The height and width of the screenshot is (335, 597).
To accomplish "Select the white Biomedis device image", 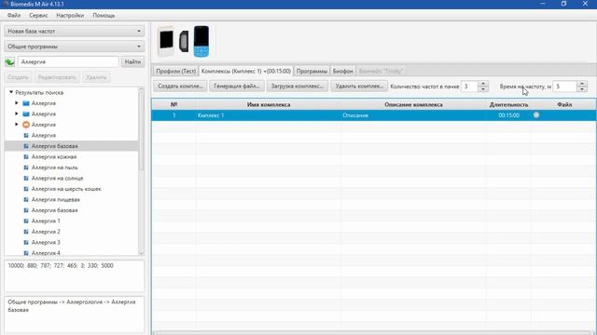I will click(166, 41).
